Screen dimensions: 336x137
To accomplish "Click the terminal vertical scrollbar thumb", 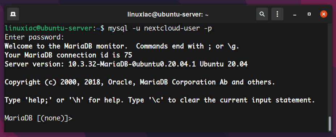I will click(x=330, y=124).
